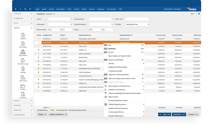Sort by the Angebots-Nr. column header
The height and width of the screenshot is (139, 214).
50,35
